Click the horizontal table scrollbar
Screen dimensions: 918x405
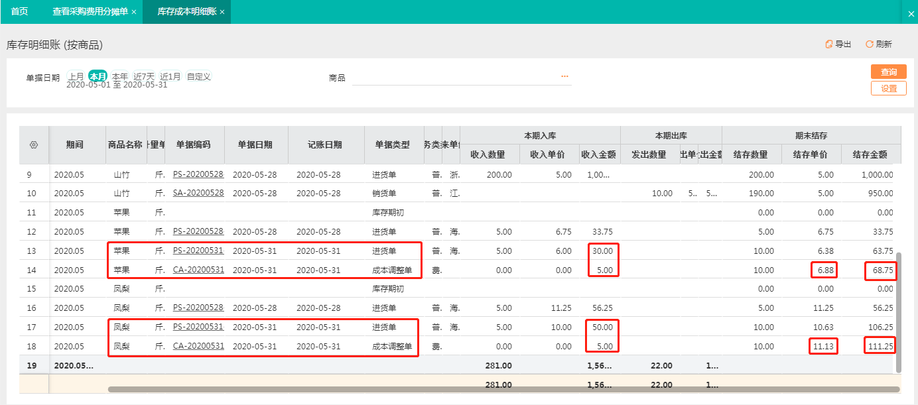tap(504, 389)
